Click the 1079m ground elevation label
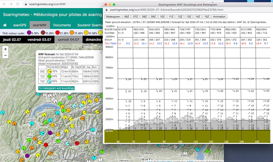The height and width of the screenshot is (162, 273). 109,131
